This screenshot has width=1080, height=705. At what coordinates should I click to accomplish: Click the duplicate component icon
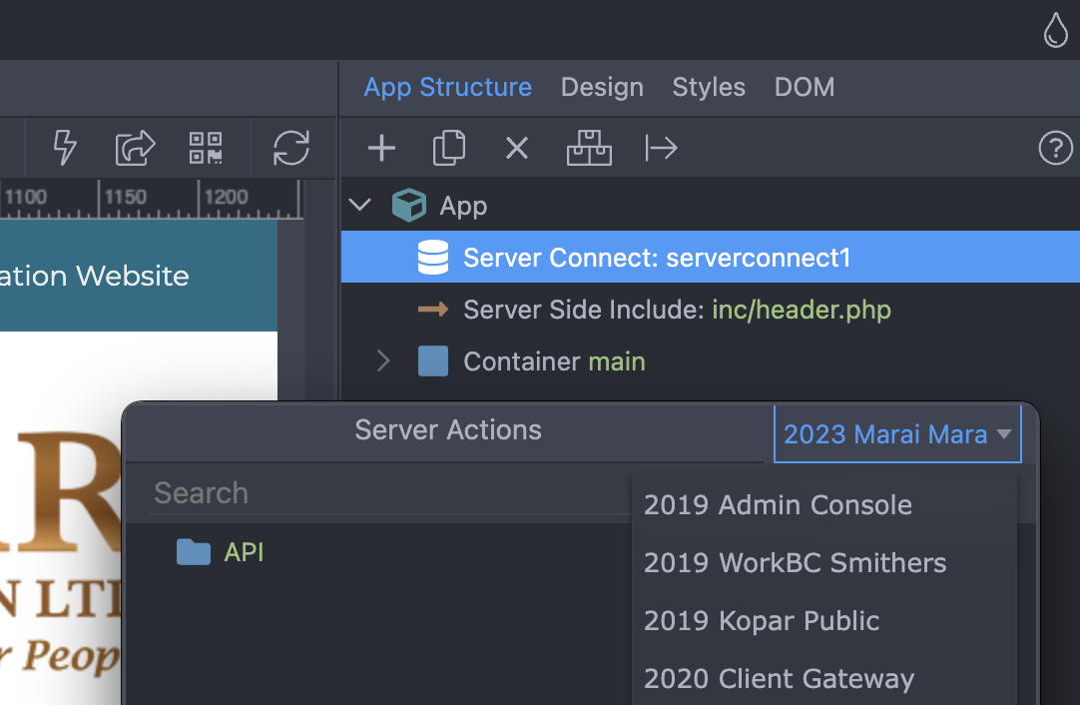449,149
